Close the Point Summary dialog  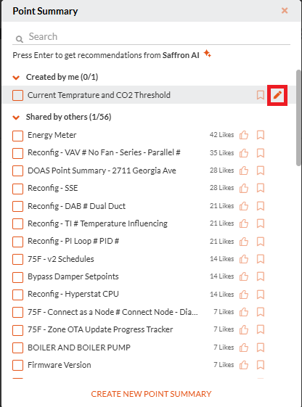(x=285, y=11)
